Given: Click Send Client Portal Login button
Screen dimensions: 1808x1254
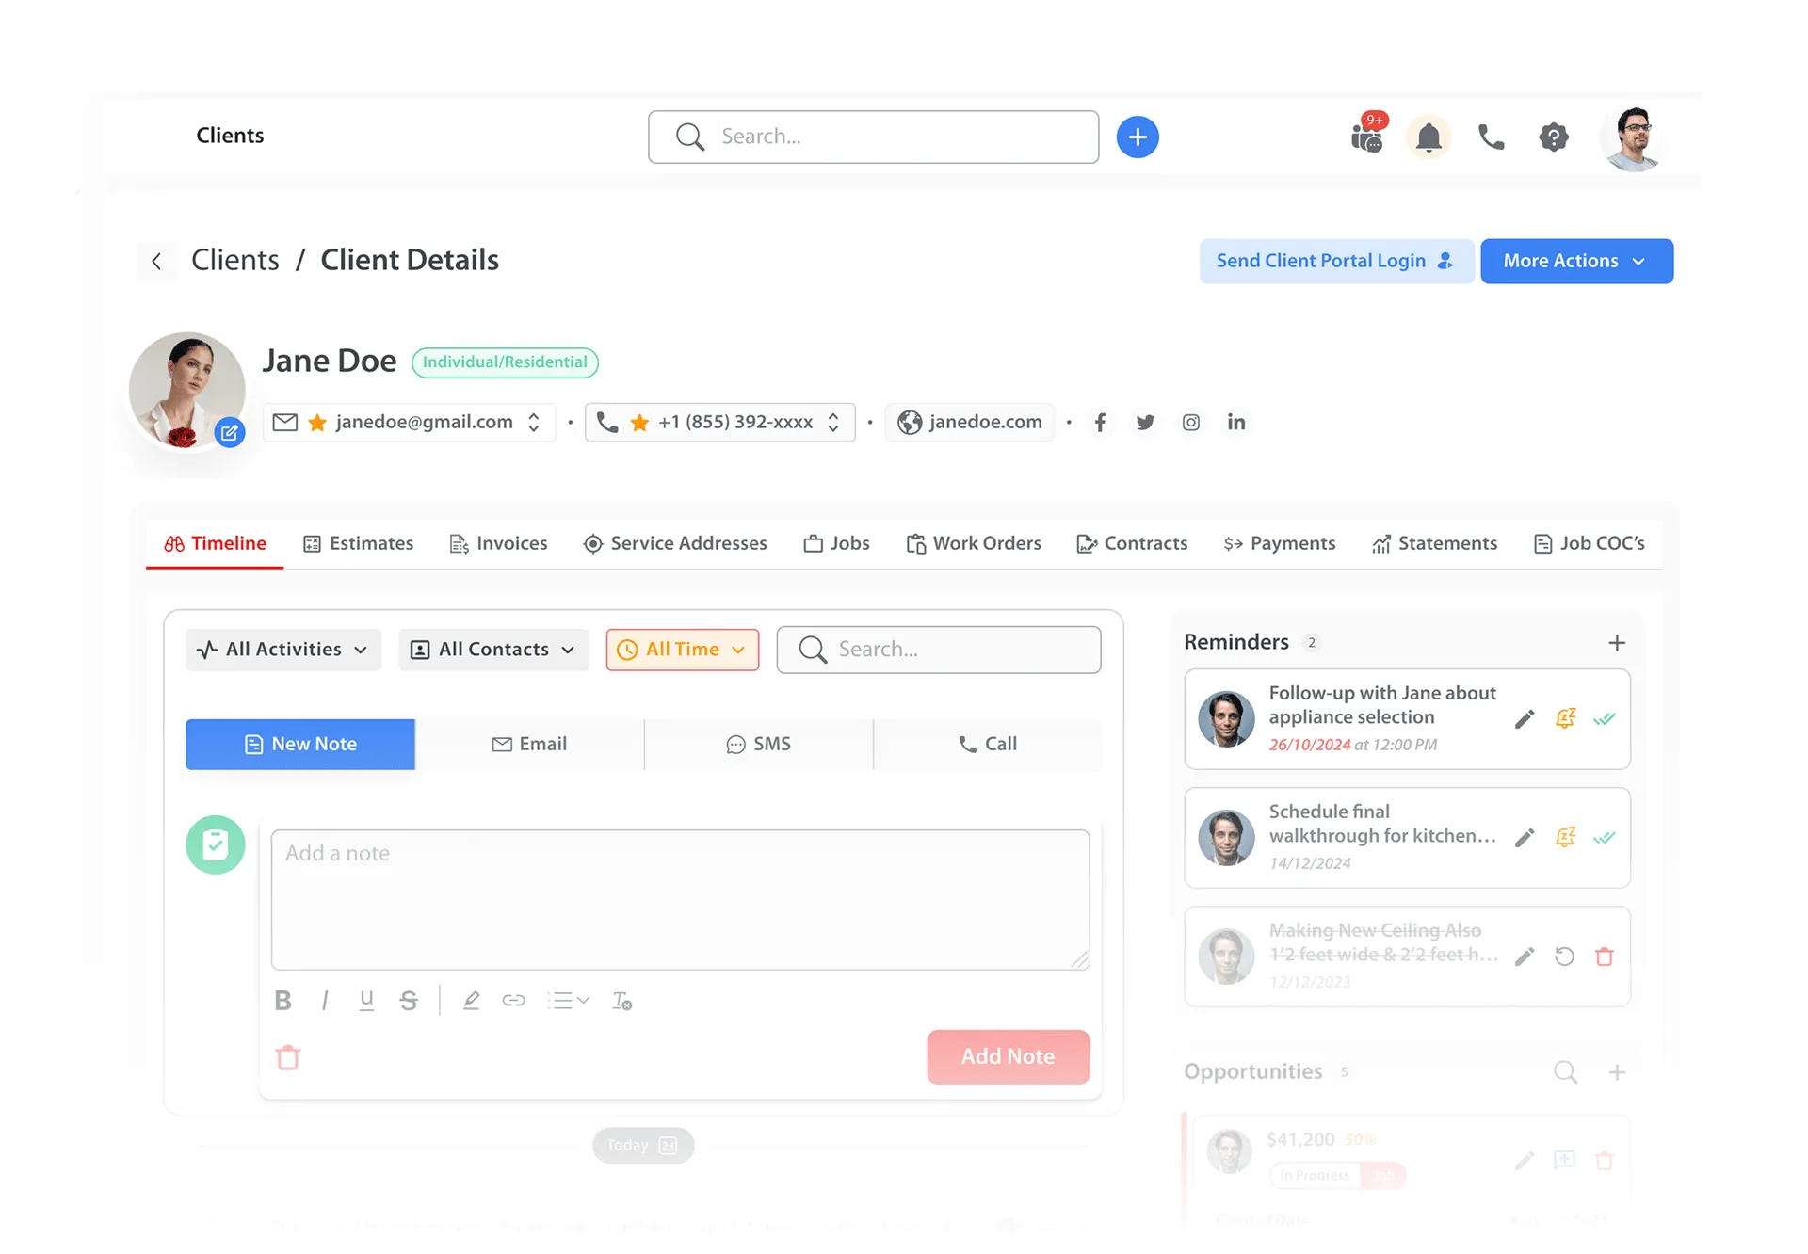Looking at the screenshot, I should click(1335, 261).
